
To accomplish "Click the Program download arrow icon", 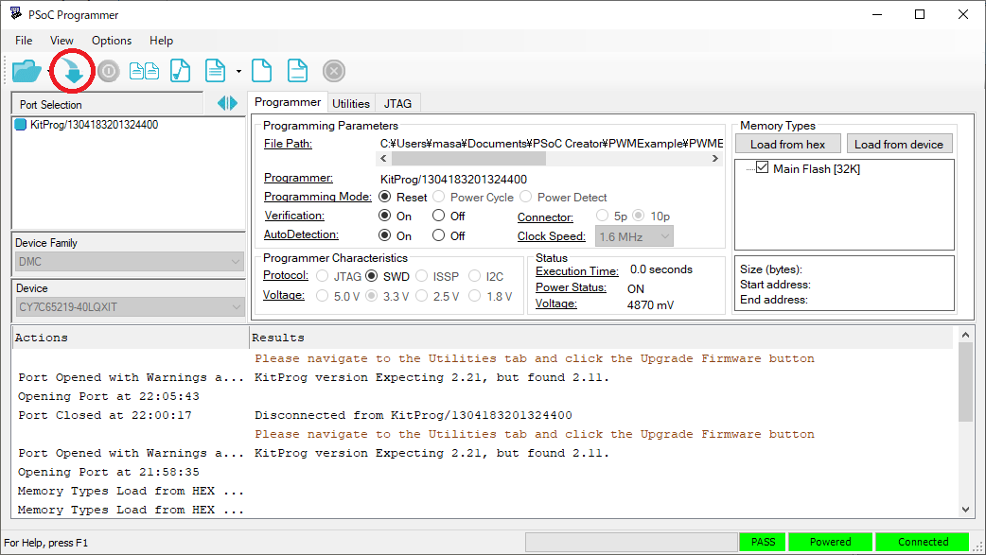I will click(73, 71).
